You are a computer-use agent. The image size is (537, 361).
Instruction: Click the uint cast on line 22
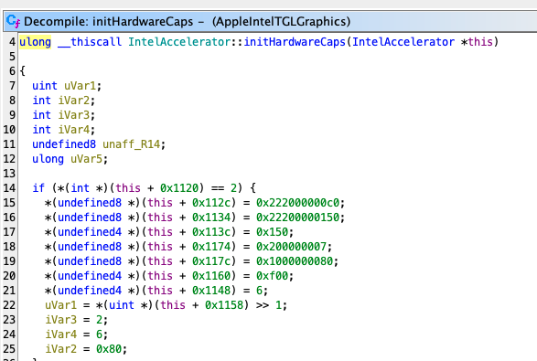(122, 305)
